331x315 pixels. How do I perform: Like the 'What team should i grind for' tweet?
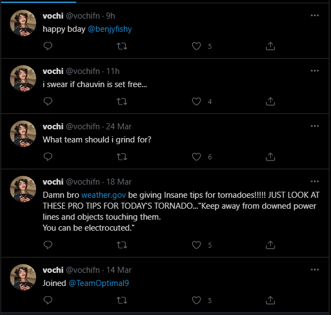tap(197, 157)
